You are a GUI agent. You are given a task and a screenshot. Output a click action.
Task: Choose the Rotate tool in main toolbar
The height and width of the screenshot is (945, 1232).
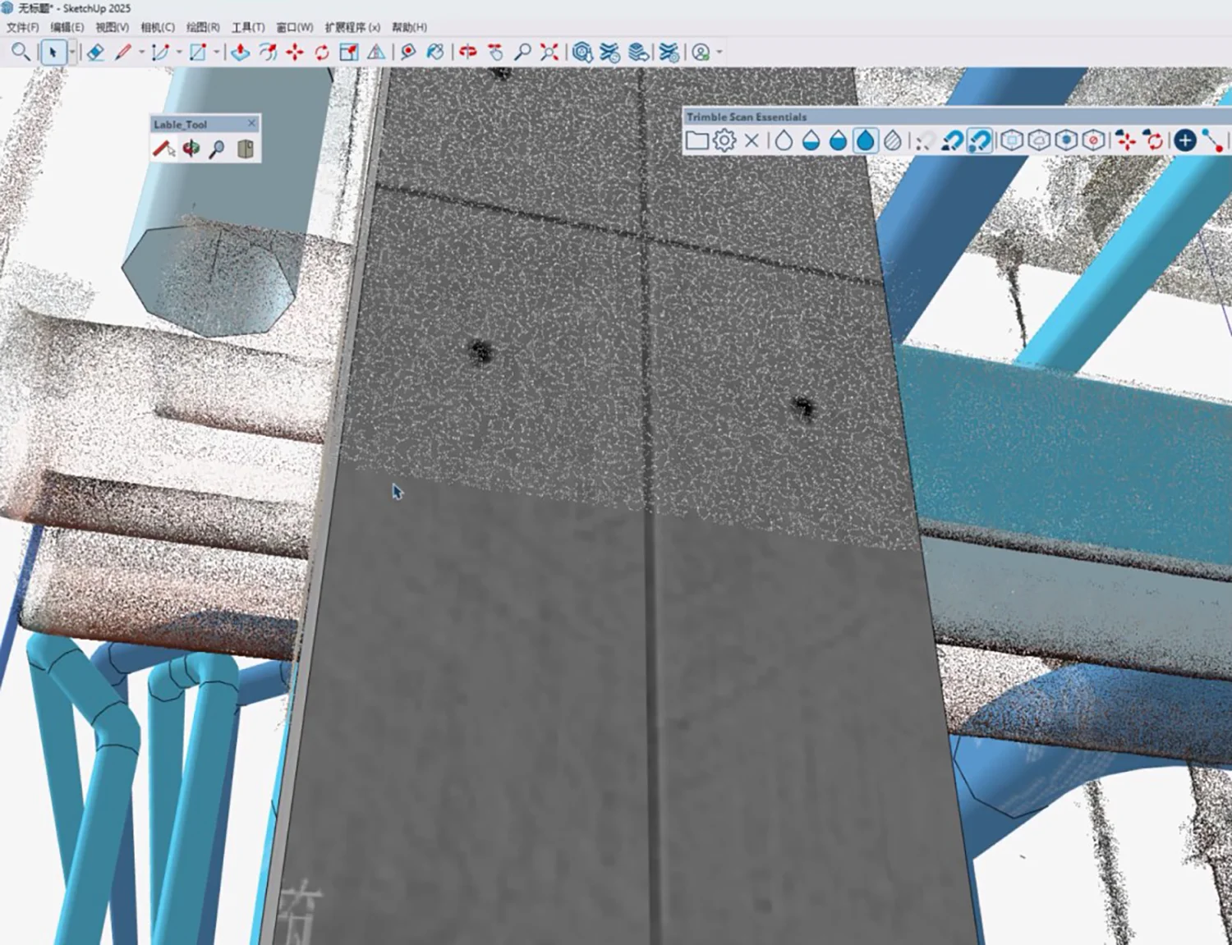pos(322,53)
